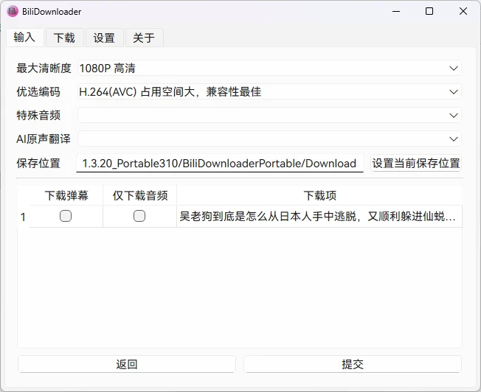
Task: Enable 下载弹幕 checkbox for row 1
Action: 66,216
